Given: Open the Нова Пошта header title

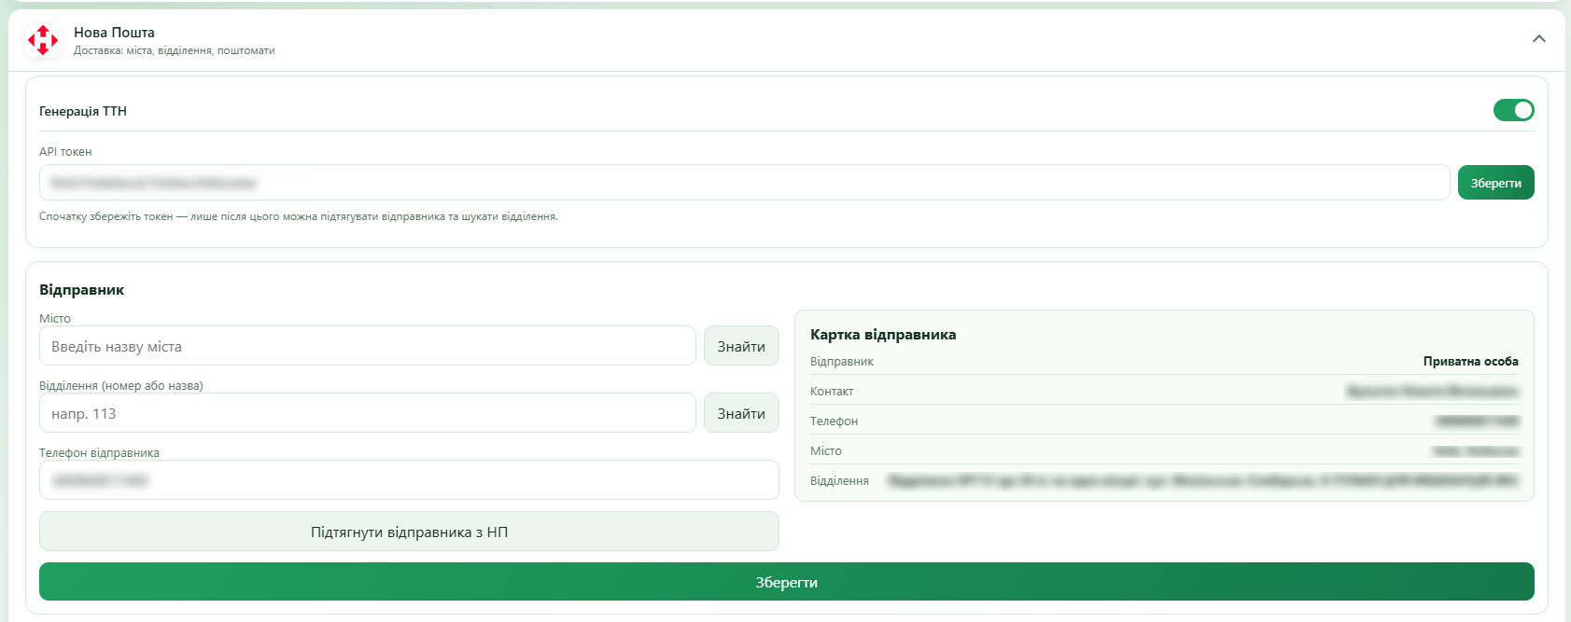Looking at the screenshot, I should click(x=114, y=32).
